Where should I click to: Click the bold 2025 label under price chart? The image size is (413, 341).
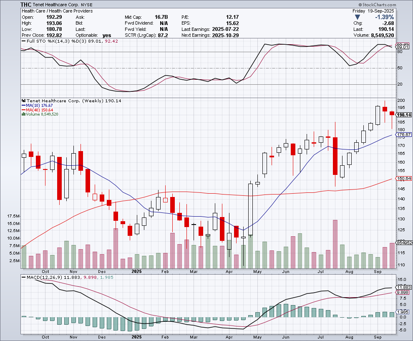[x=136, y=271]
